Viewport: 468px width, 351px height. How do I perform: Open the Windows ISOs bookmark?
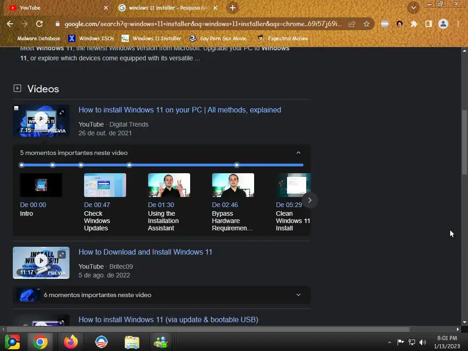click(91, 38)
